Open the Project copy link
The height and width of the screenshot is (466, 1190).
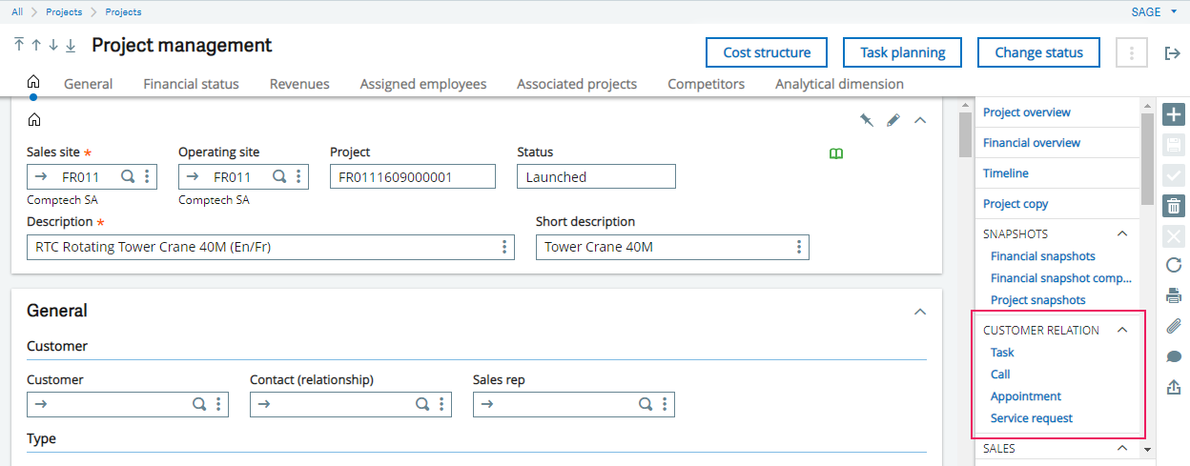1016,204
